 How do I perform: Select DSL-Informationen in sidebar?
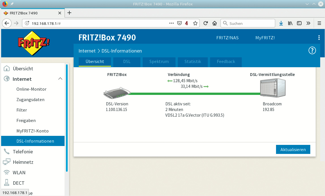(33, 141)
